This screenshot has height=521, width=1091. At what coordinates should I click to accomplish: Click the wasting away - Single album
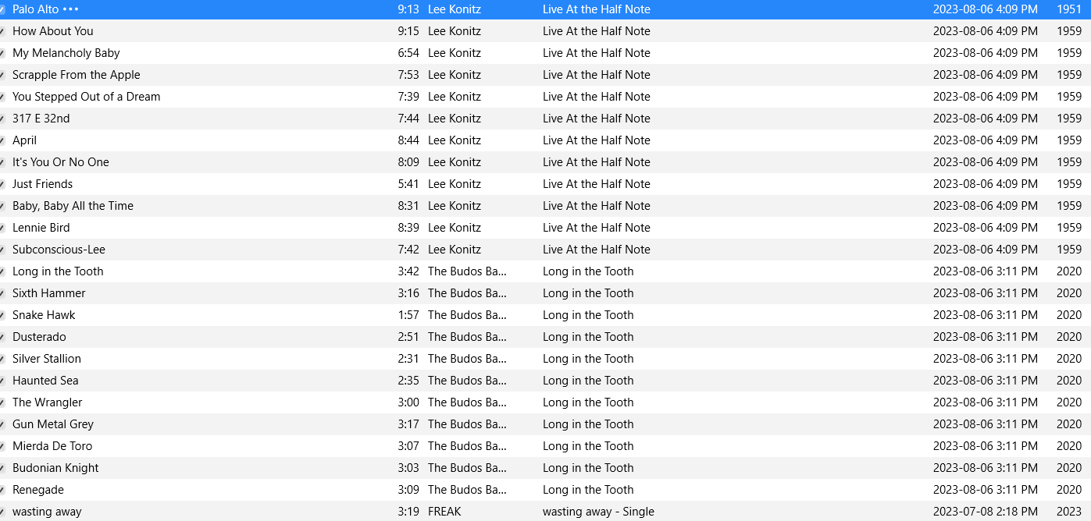(598, 512)
